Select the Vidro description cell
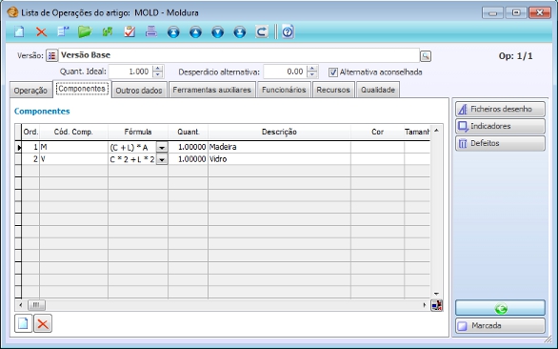558x349 pixels. point(279,159)
